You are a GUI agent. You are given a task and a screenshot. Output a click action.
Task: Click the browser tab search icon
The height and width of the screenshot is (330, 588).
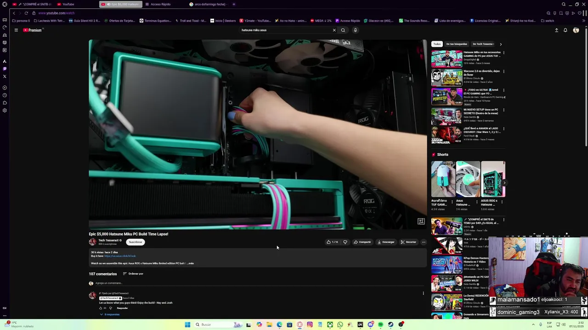(x=564, y=4)
